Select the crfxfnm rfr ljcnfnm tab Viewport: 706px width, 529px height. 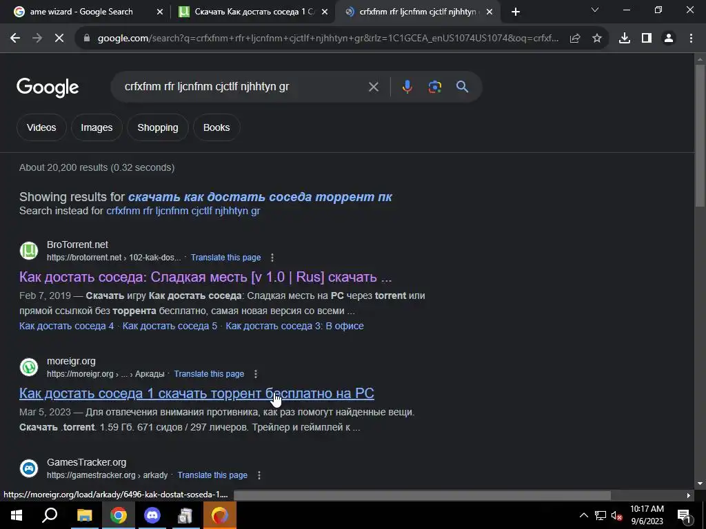point(417,12)
